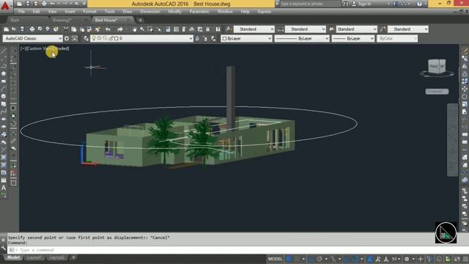The width and height of the screenshot is (469, 264).
Task: Toggle object snap in status bar
Action: [x=355, y=259]
